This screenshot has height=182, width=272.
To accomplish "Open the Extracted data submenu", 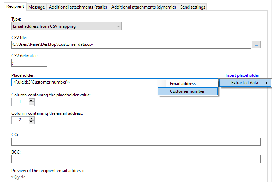I will (x=245, y=83).
